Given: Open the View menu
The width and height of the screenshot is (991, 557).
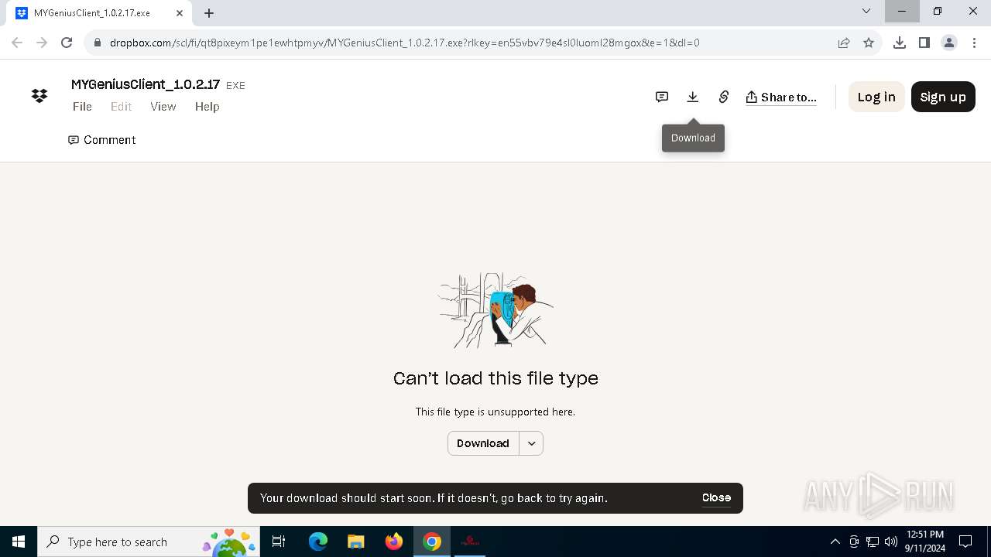Looking at the screenshot, I should pos(163,107).
